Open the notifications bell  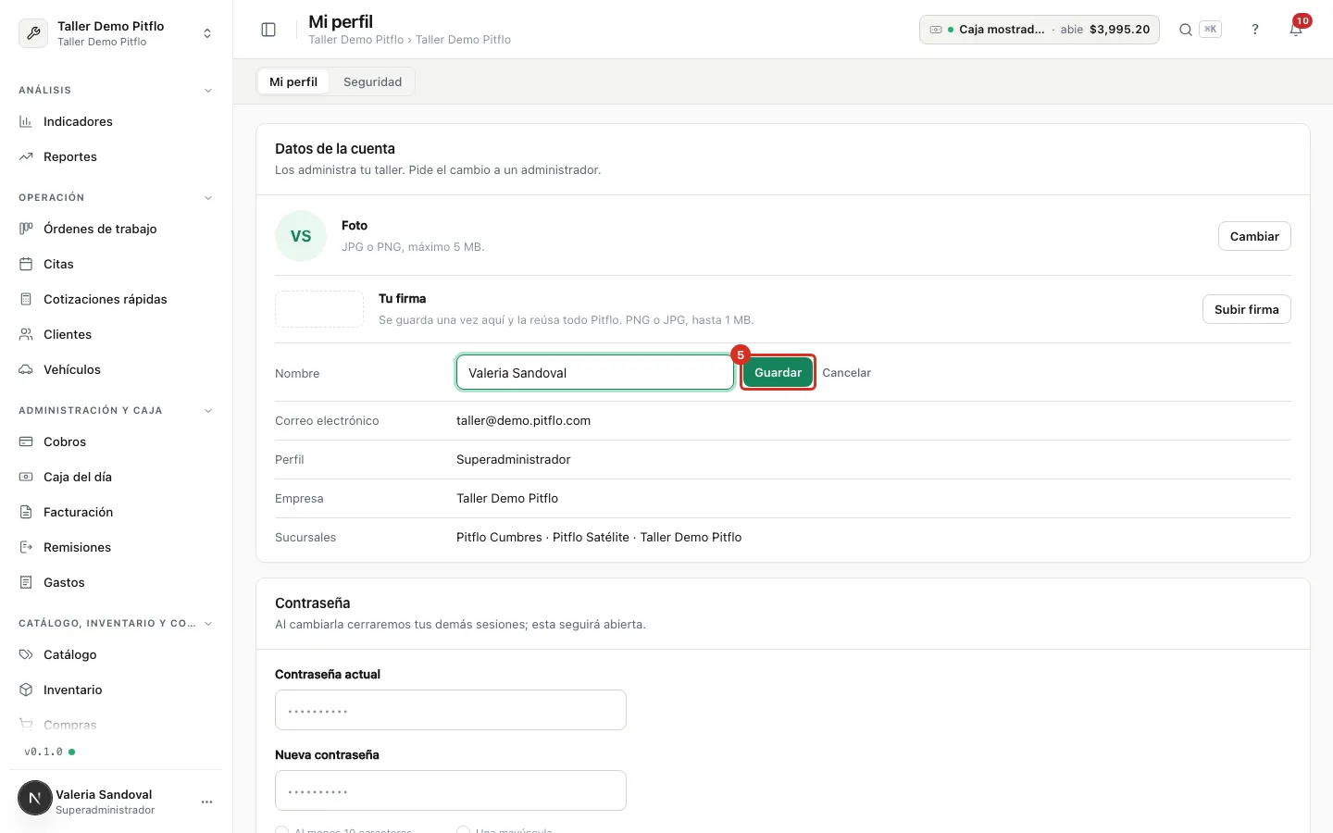click(1296, 30)
